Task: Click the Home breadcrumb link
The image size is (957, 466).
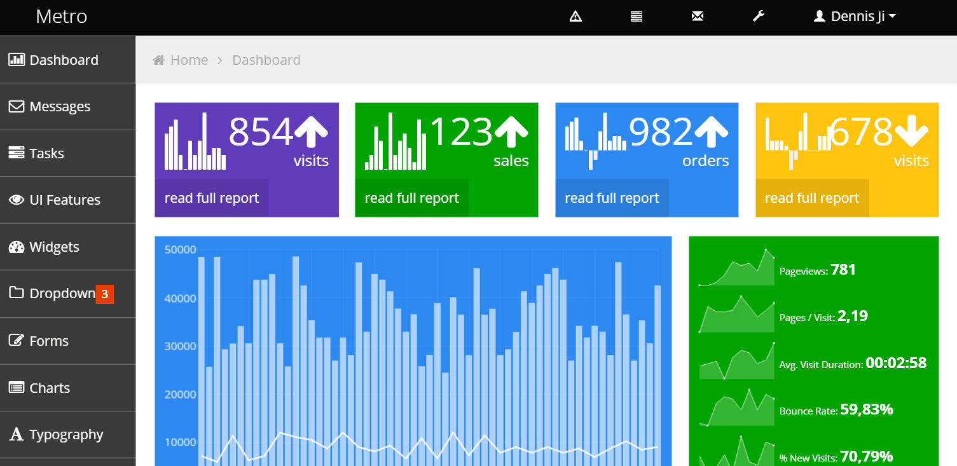Action: pos(189,60)
